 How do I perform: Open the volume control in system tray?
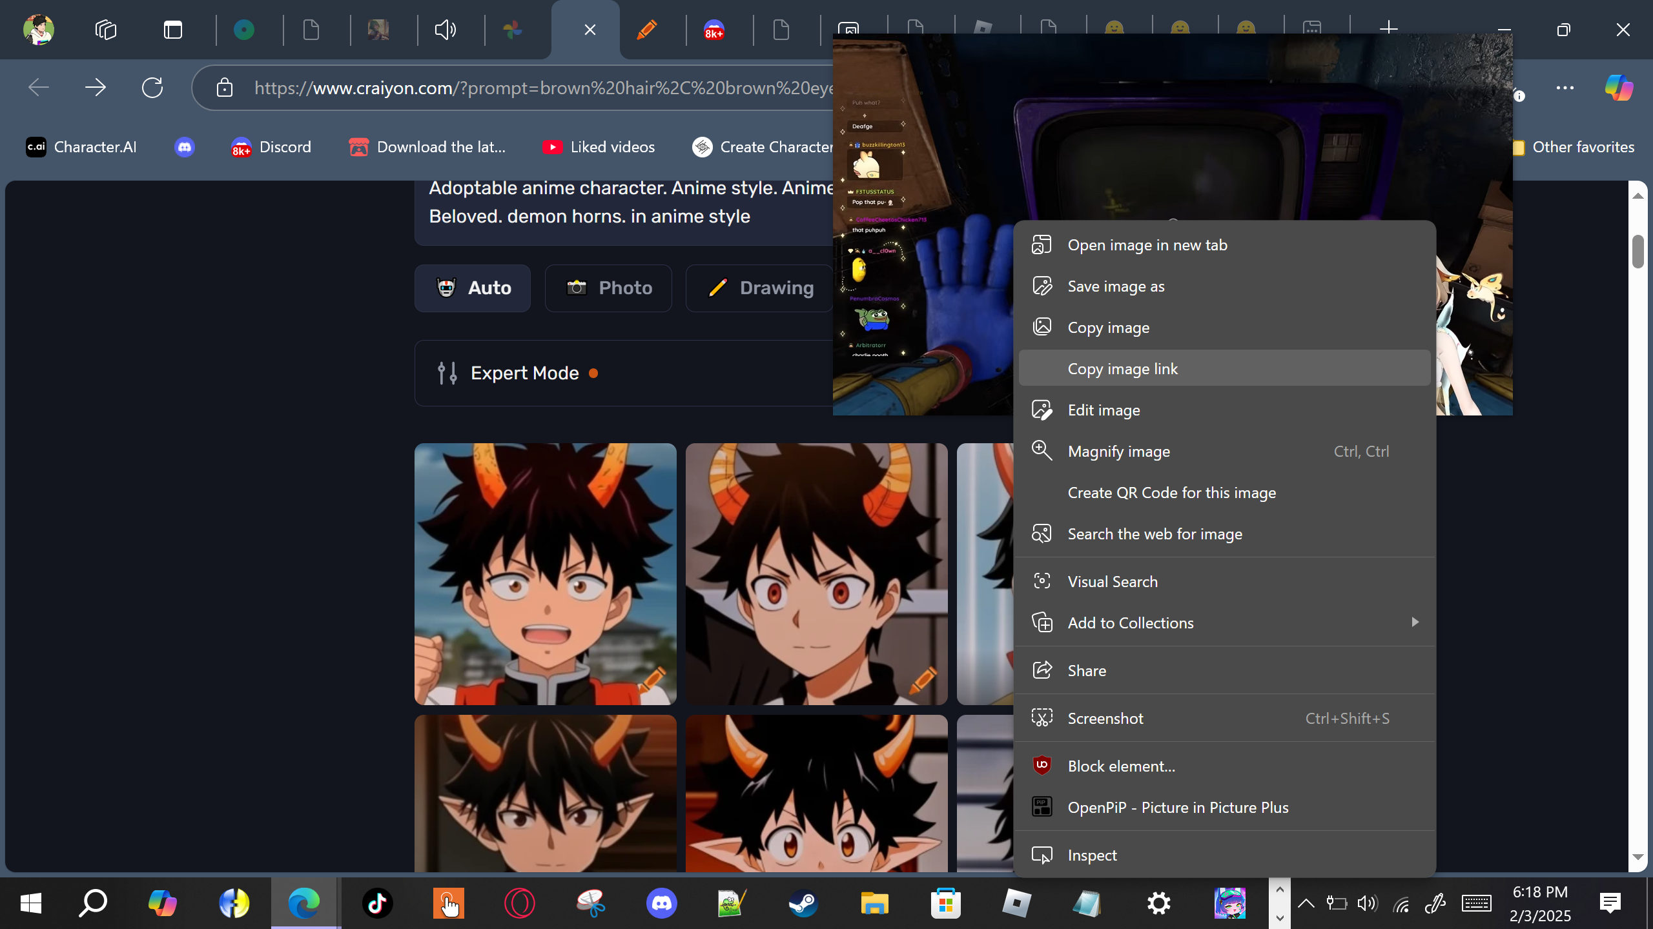click(1367, 903)
